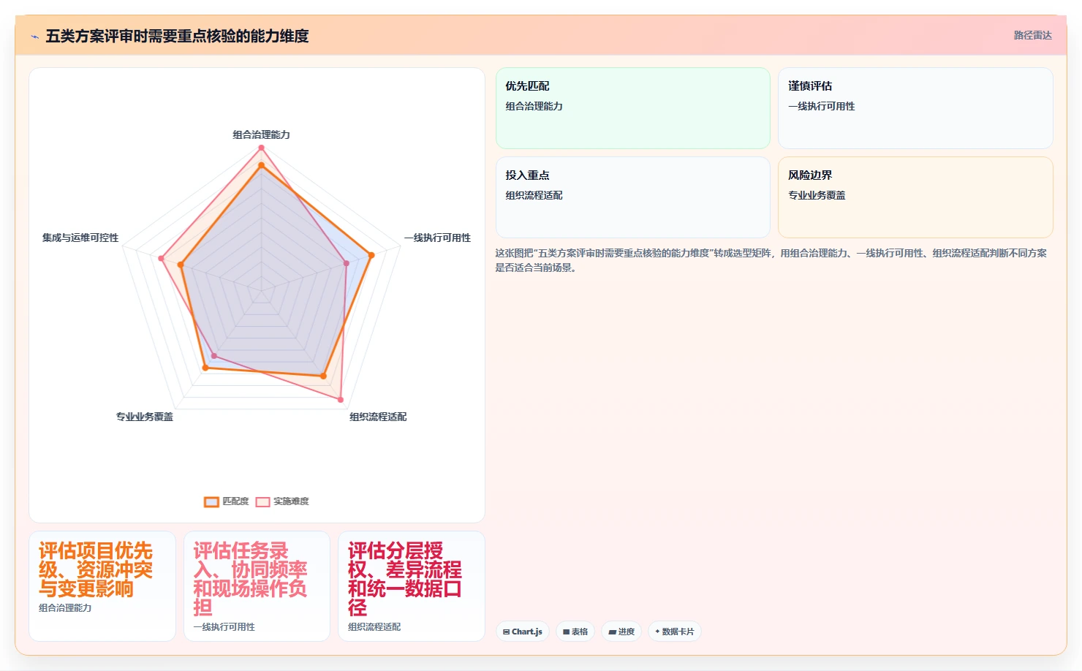Open the 投入重点 card

pyautogui.click(x=633, y=197)
